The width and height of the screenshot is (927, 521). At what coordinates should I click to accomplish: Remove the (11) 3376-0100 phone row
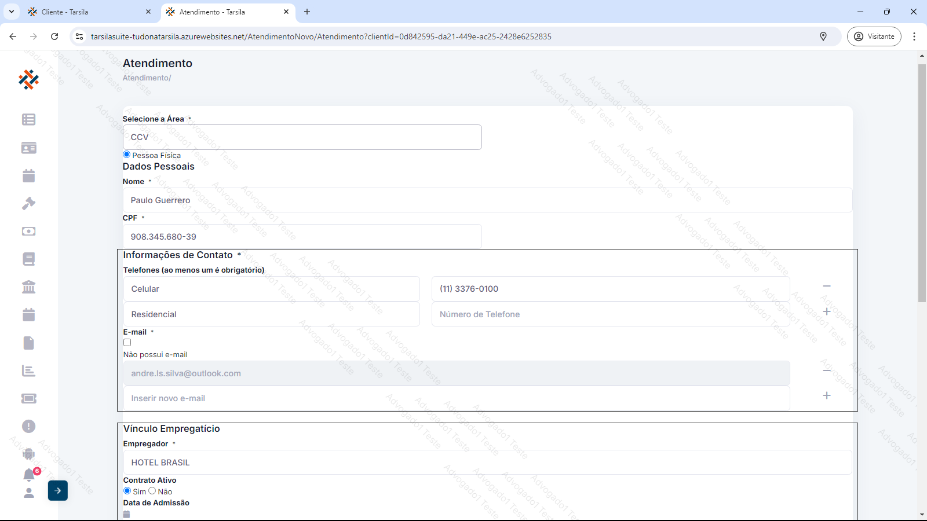pos(827,286)
